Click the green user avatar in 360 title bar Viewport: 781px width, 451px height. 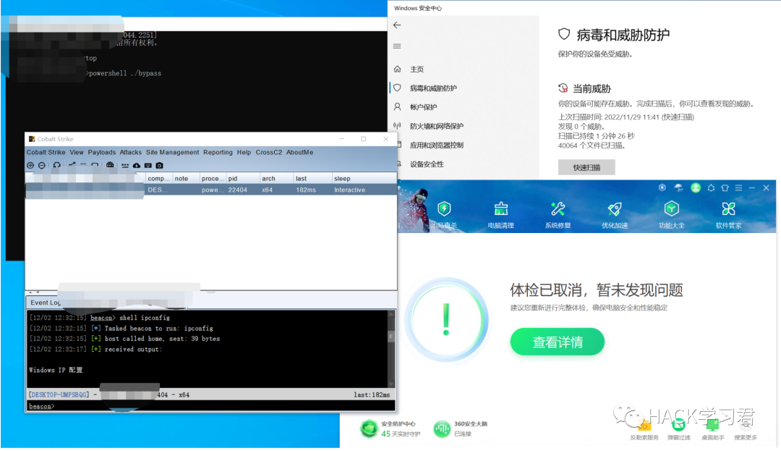click(696, 188)
